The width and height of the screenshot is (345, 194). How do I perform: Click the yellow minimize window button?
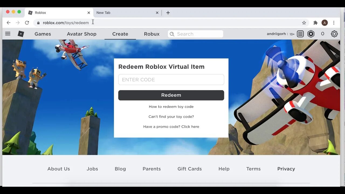pyautogui.click(x=13, y=12)
